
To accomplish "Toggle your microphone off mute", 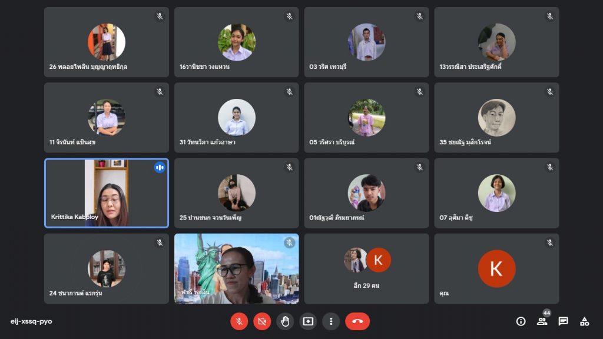I will tap(239, 321).
